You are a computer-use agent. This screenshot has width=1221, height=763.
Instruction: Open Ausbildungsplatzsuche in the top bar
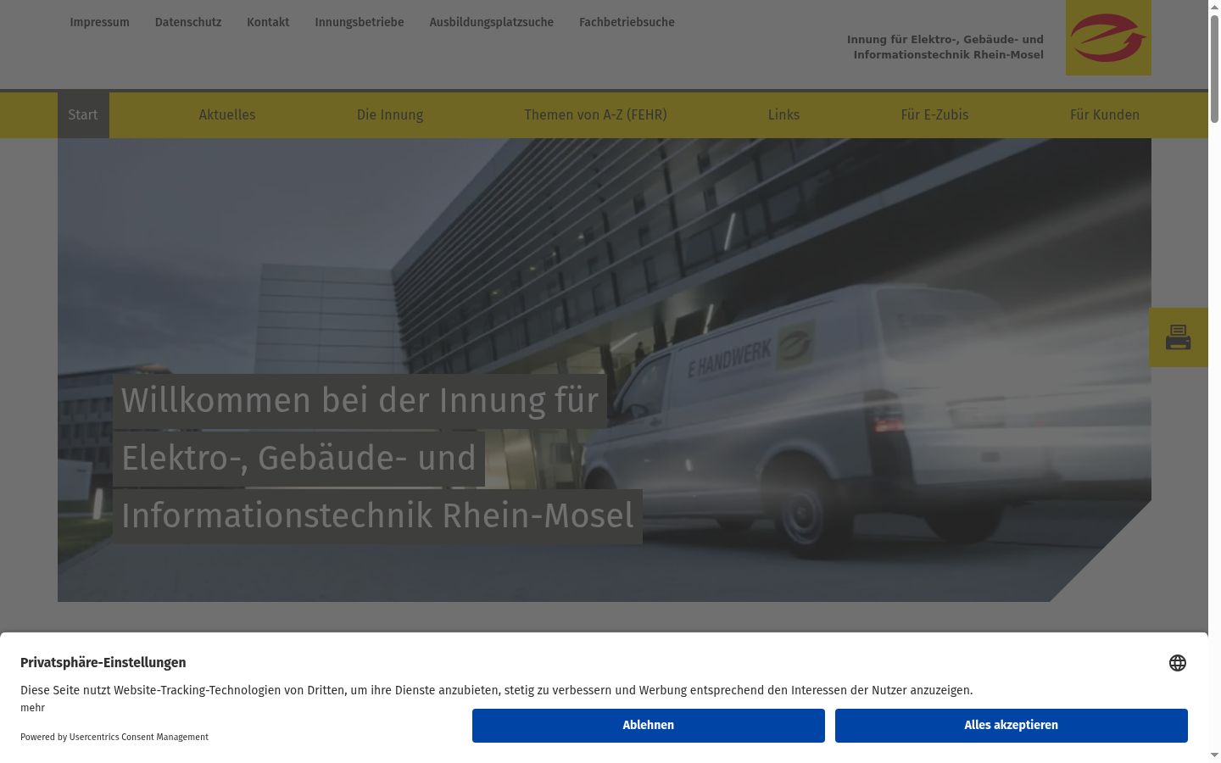[x=492, y=22]
